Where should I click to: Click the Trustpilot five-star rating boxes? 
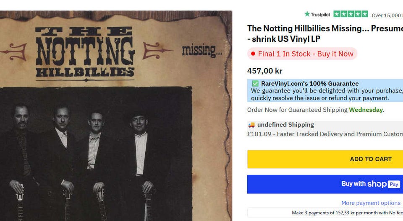351,14
